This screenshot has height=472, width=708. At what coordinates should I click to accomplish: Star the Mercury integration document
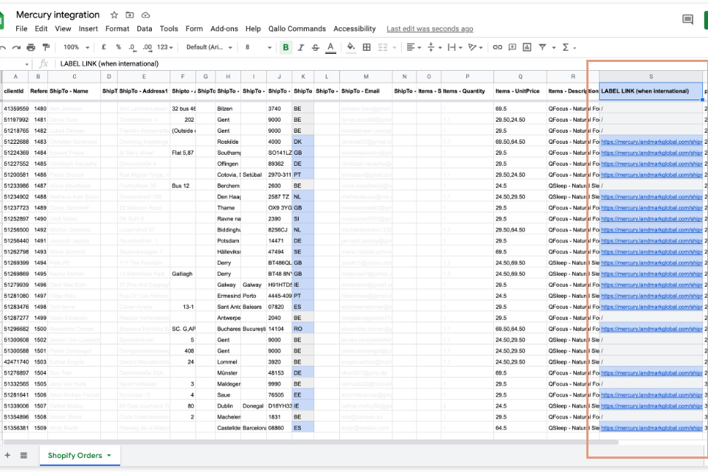click(114, 15)
